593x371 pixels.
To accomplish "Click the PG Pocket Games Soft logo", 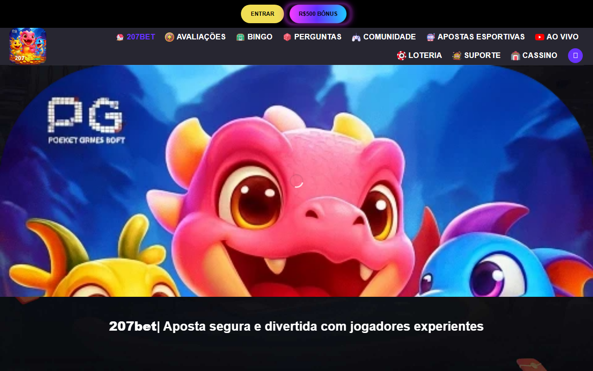I will click(87, 121).
